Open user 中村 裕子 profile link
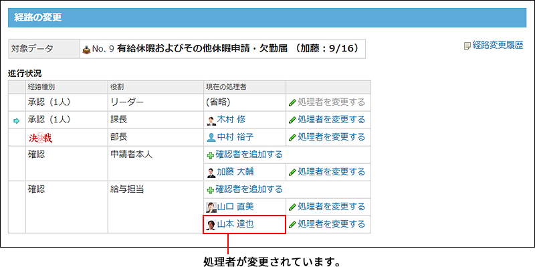The image size is (535, 267). click(x=235, y=137)
